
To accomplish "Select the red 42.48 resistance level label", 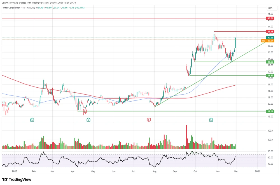I will coord(270,31).
